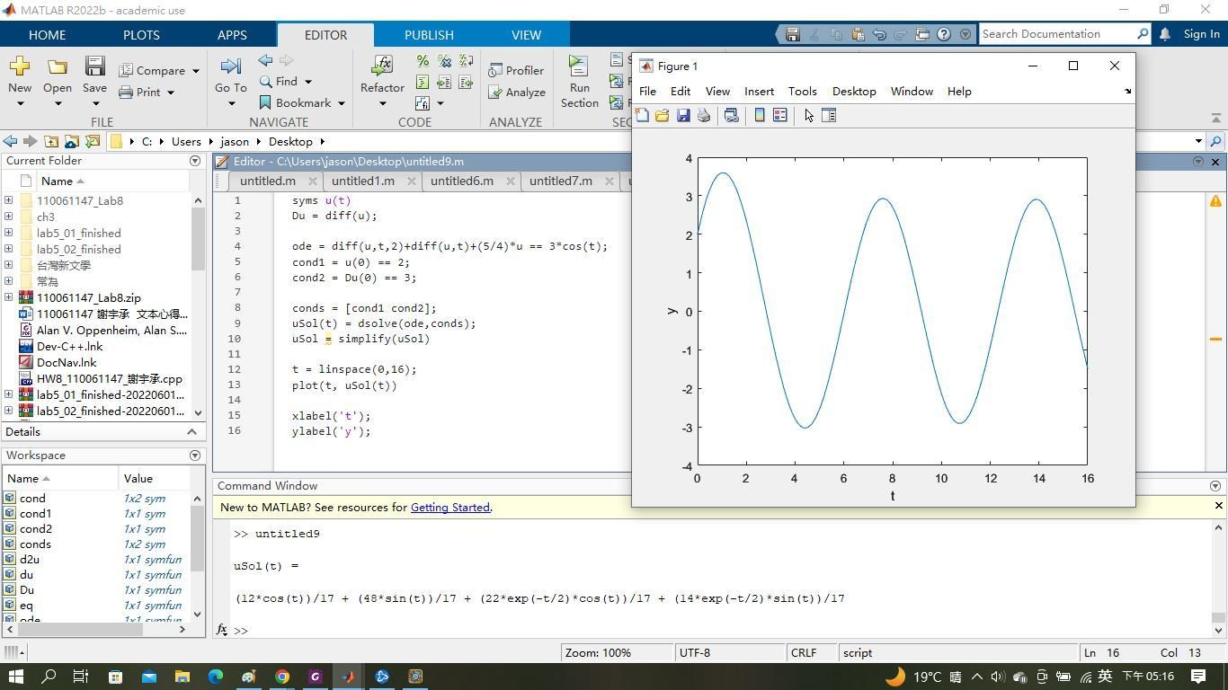Open Google Chrome from the taskbar
Image resolution: width=1228 pixels, height=690 pixels.
pyautogui.click(x=281, y=677)
